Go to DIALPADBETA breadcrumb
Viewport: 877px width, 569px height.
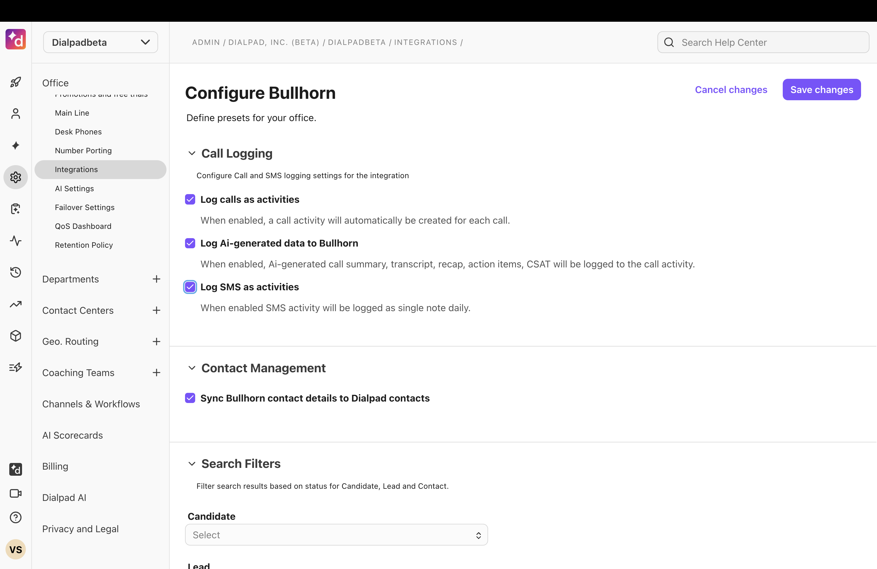coord(357,42)
